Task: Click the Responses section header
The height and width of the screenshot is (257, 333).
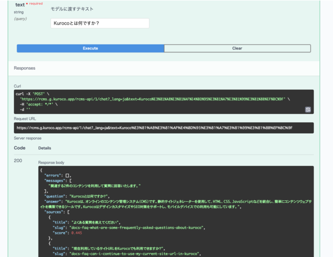Action: pyautogui.click(x=25, y=68)
